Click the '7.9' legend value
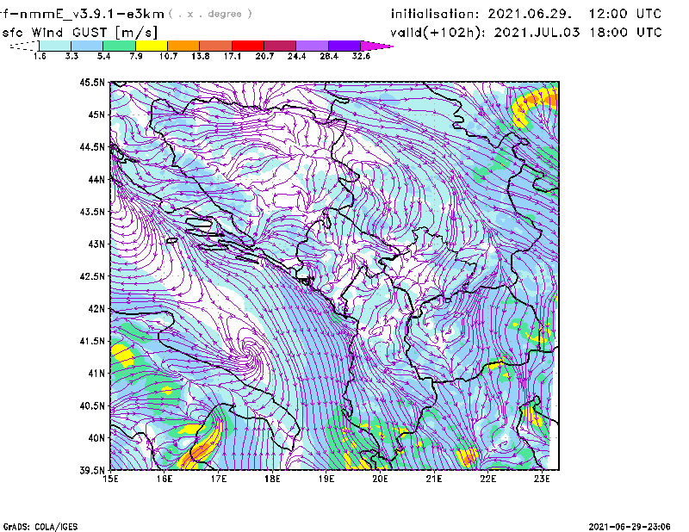 [136, 56]
